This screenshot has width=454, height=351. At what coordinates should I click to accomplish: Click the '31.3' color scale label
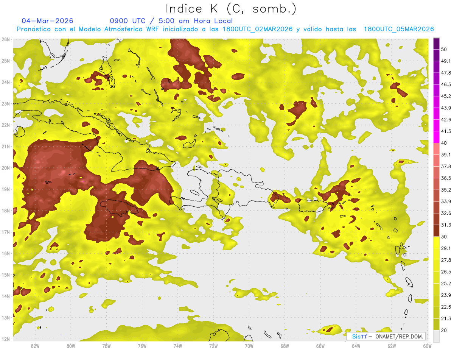tap(446, 225)
